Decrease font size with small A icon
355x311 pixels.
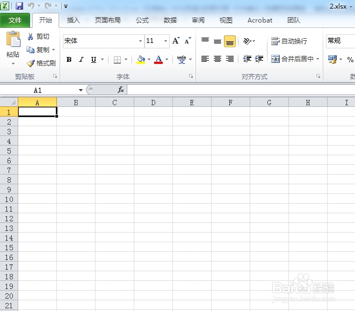[x=187, y=40]
